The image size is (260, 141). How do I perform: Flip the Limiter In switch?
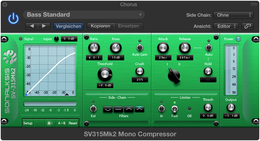[x=161, y=108]
